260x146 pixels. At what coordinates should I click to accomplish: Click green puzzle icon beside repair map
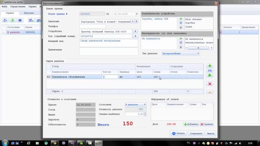pyautogui.click(x=210, y=75)
